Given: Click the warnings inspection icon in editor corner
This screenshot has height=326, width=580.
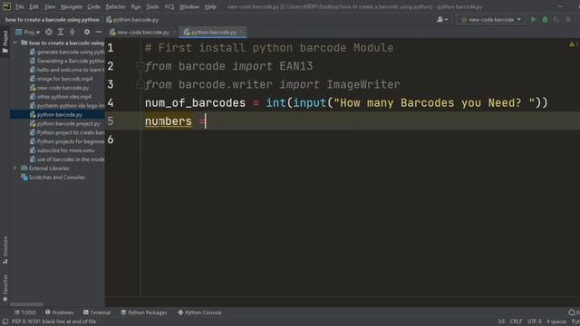Looking at the screenshot, I should 572,44.
